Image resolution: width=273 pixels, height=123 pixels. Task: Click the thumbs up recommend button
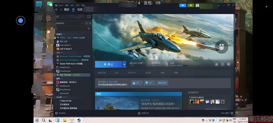tap(137, 83)
